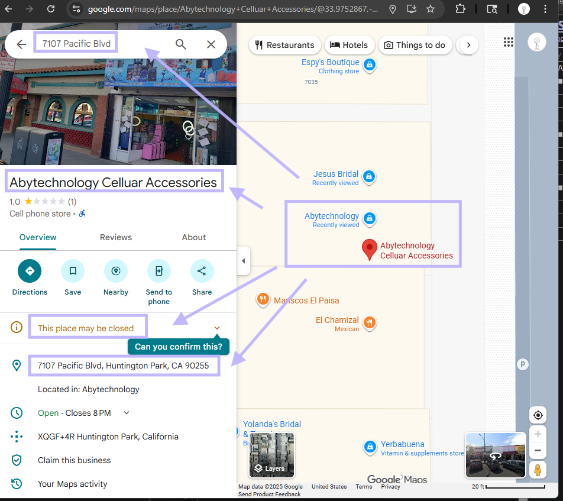
Task: Expand opening hours dropdown
Action: click(127, 413)
